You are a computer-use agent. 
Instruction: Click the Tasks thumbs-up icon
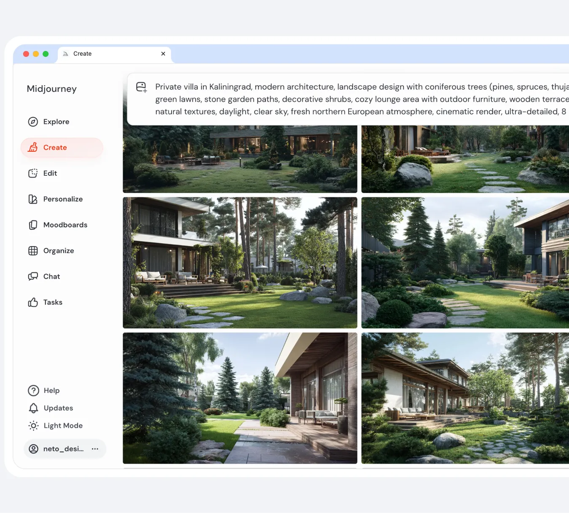[x=33, y=302]
